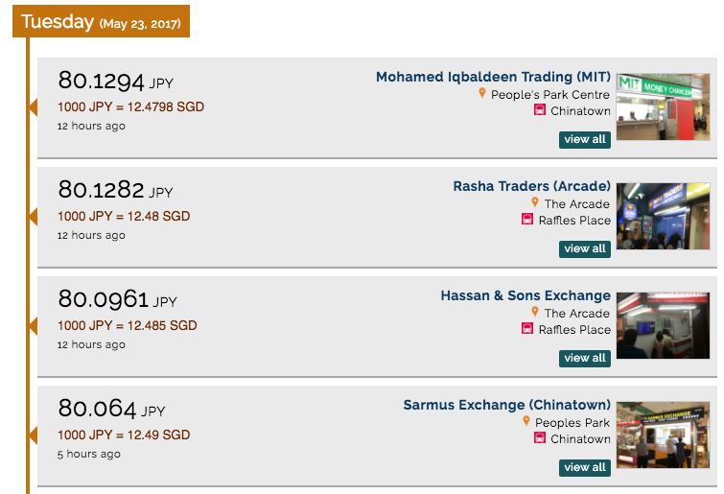Follow the Hassan & Sons Exchange link

tap(525, 295)
